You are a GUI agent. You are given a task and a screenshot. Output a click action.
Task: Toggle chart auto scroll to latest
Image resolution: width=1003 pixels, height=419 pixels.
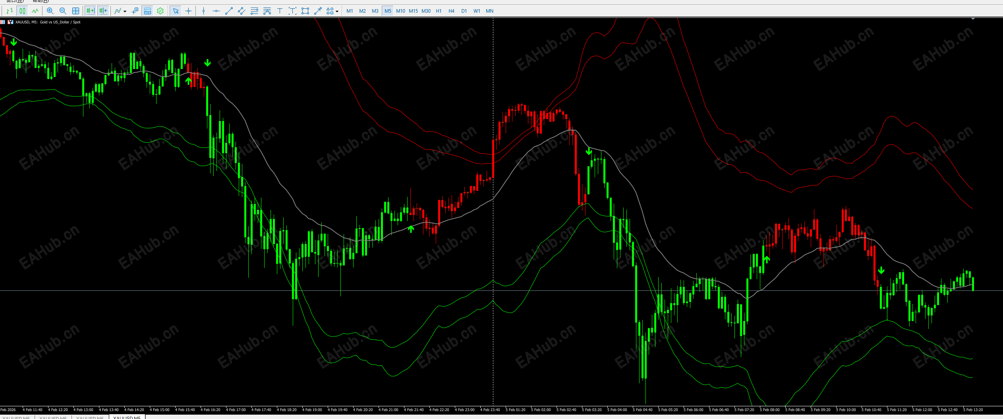pos(91,11)
